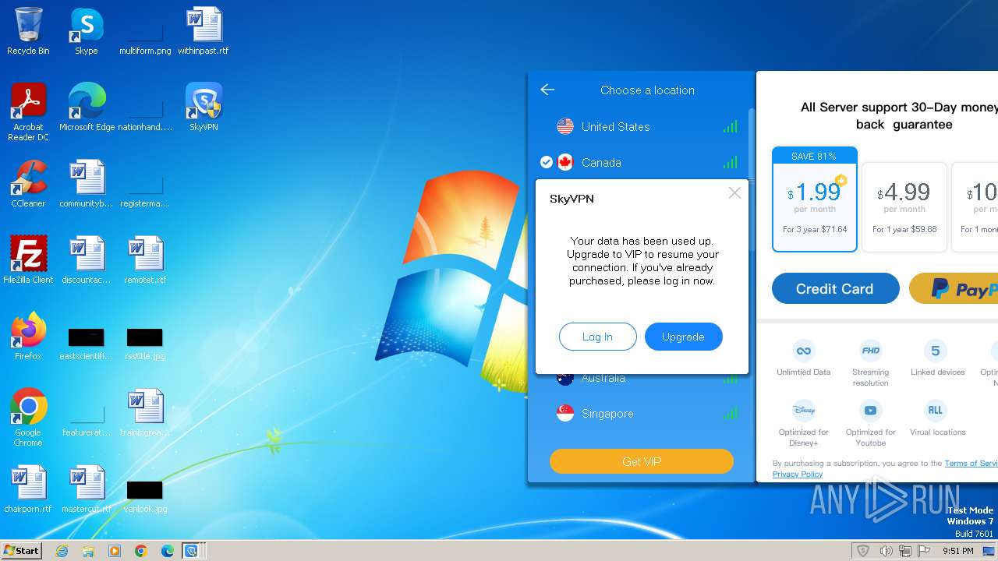Open the Terms of Service link
The height and width of the screenshot is (561, 998).
pyautogui.click(x=971, y=463)
